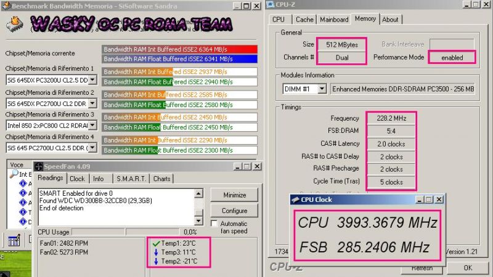This screenshot has width=493, height=277.
Task: Click the blue down arrow beside Temp3
Action: pyautogui.click(x=156, y=252)
